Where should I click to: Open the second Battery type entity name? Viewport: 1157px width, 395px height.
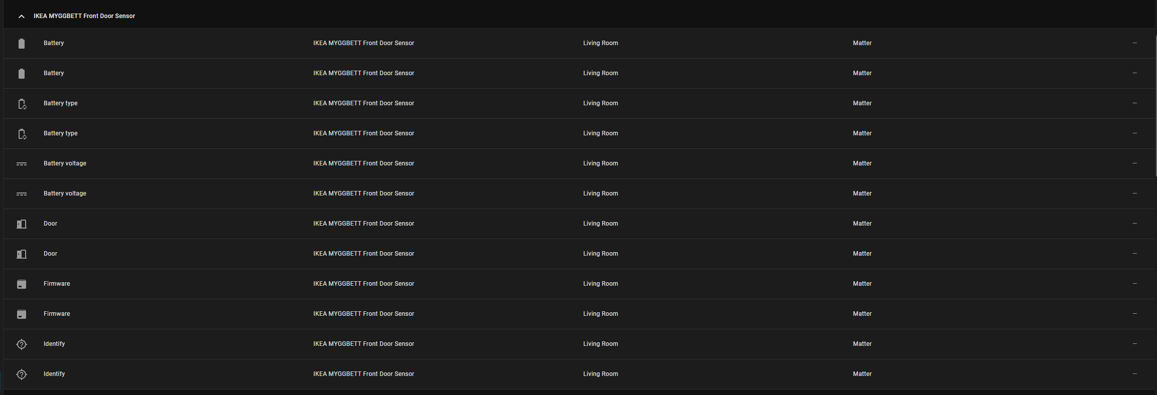[x=60, y=133]
